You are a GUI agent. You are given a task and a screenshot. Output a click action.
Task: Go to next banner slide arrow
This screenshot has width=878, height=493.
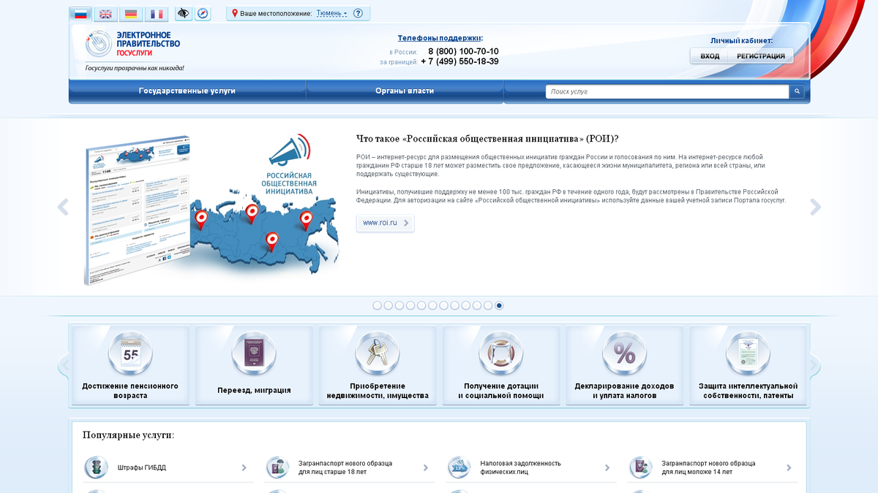[x=815, y=207]
